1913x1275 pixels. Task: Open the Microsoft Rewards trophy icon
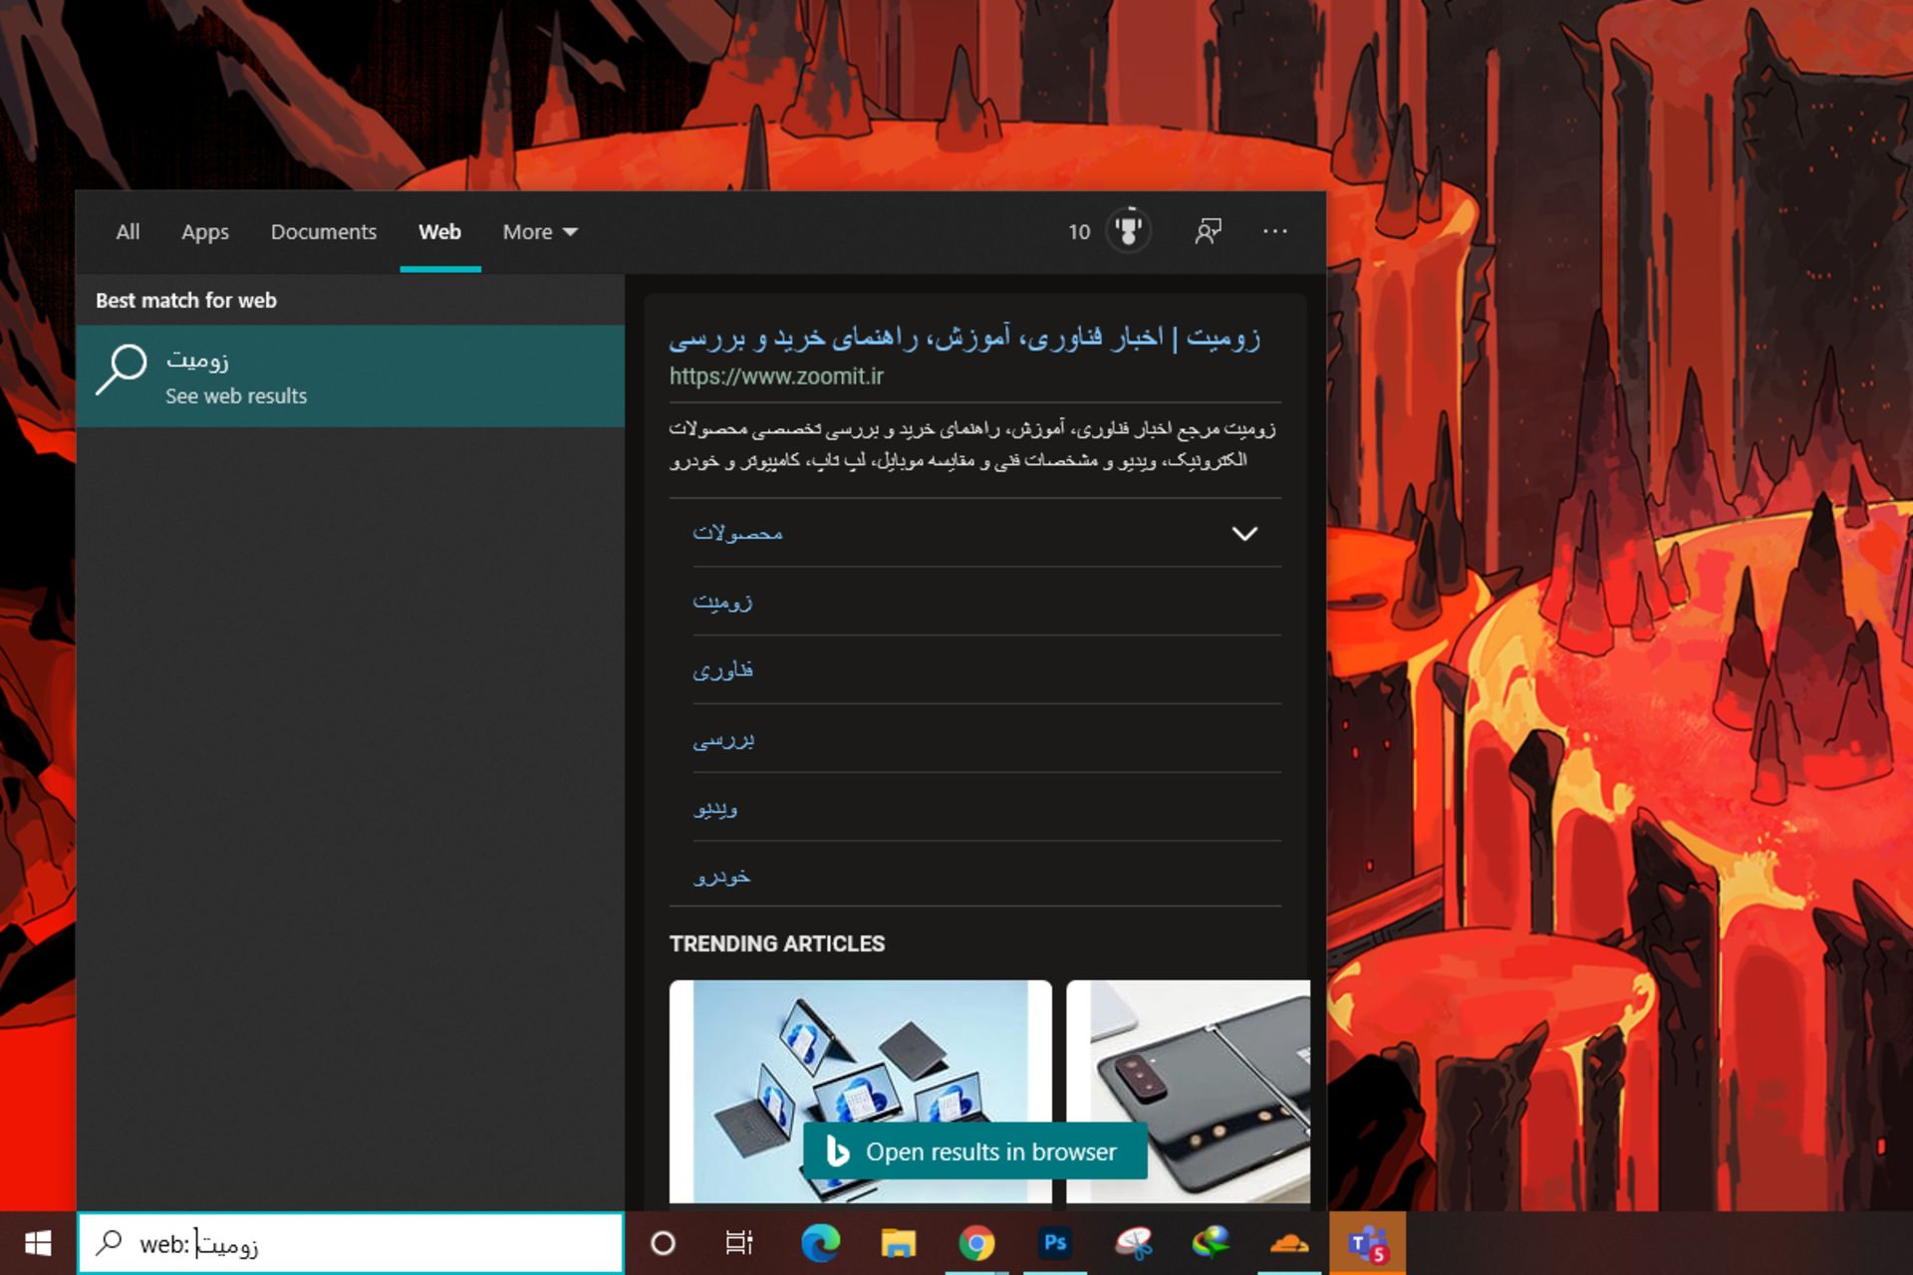coord(1128,231)
